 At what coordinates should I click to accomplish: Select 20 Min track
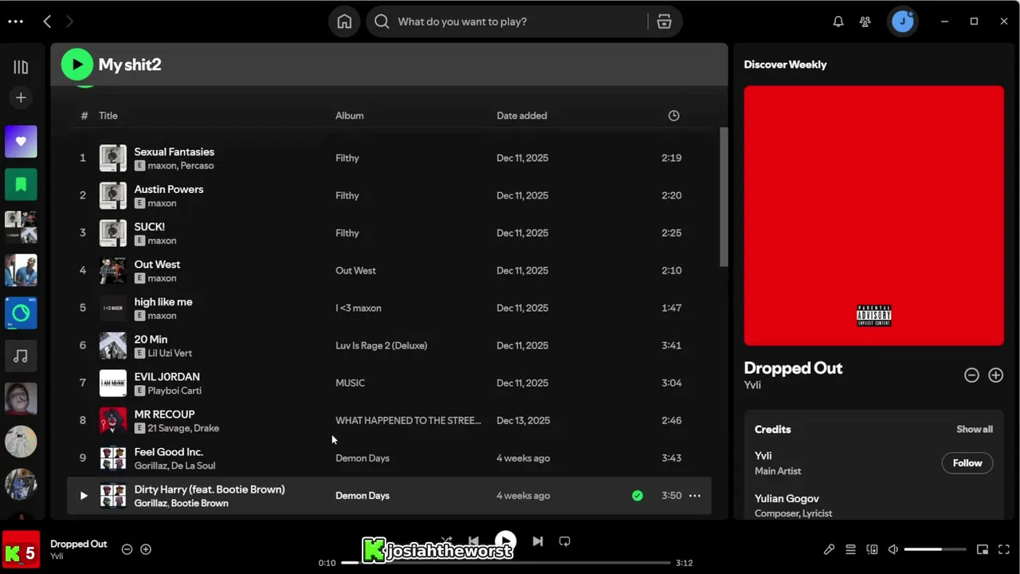[x=389, y=345]
